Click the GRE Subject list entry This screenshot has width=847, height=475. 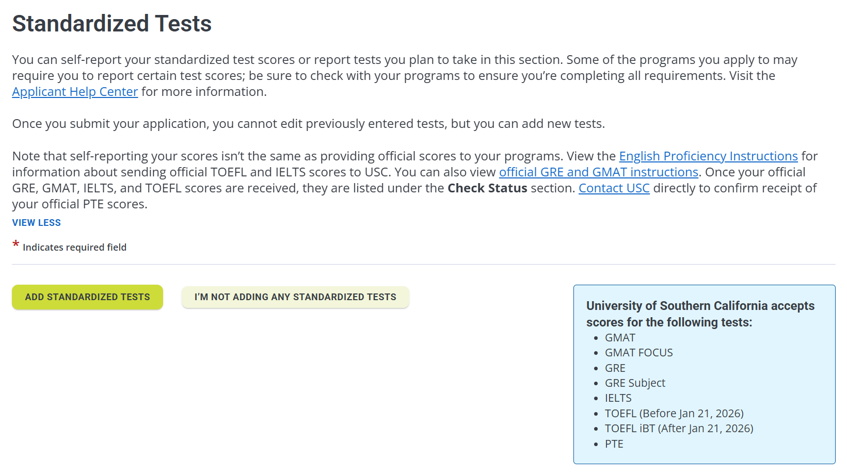coord(635,383)
